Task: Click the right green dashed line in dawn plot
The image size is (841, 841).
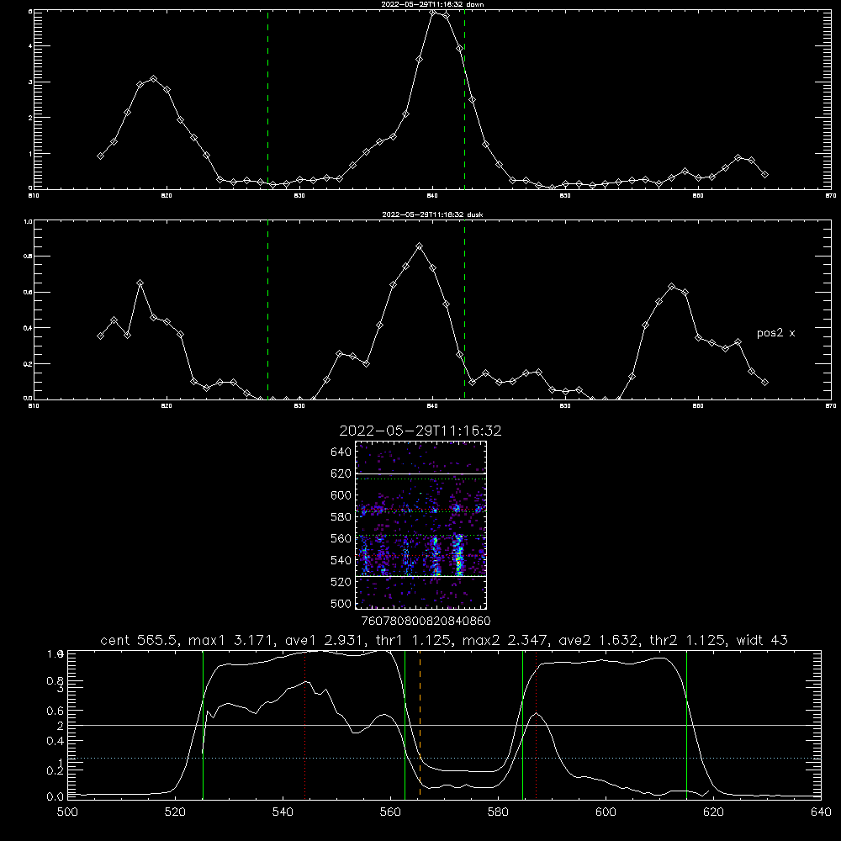Action: point(464,99)
